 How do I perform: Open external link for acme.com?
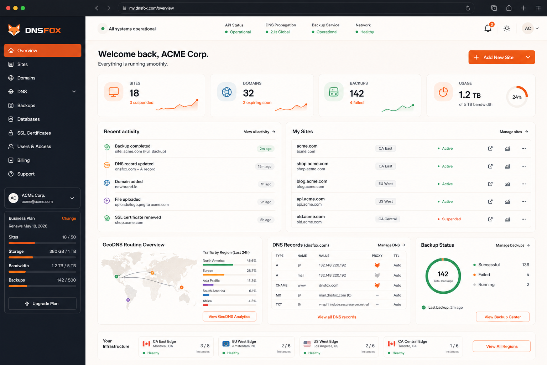490,148
